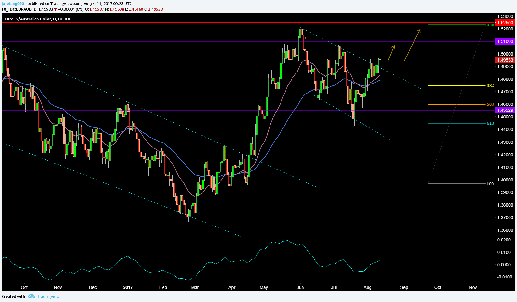Viewport: 517px width, 302px height.
Task: Click the 38.2 Fibonacci level label
Action: coord(490,85)
